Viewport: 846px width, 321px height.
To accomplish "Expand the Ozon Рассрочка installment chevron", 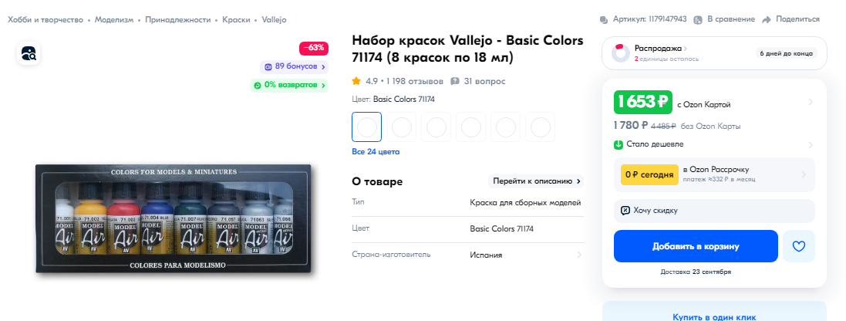I will pos(804,174).
